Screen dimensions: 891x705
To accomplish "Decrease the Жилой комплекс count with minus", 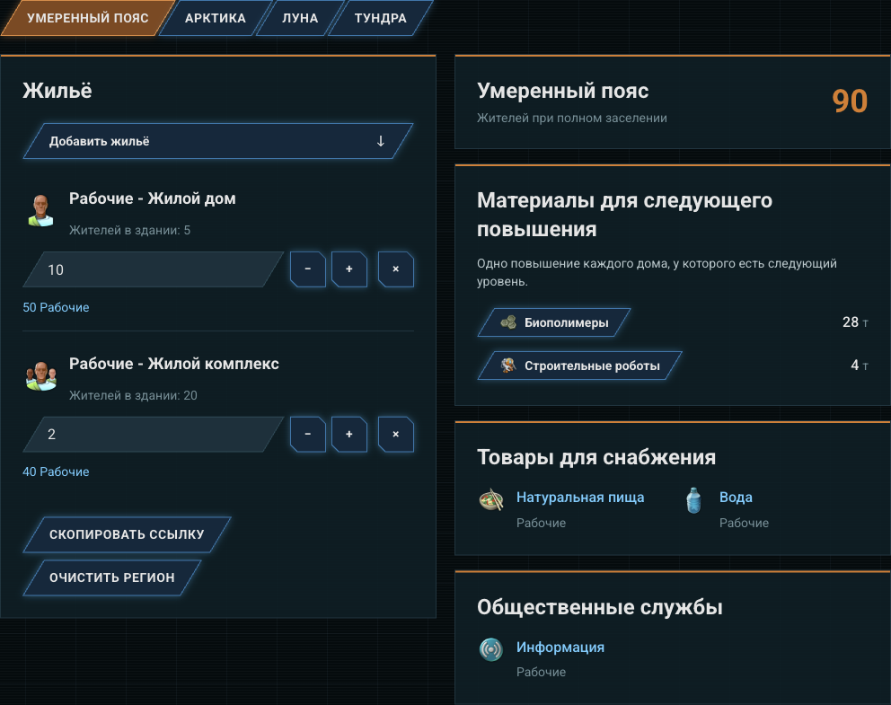I will tap(307, 434).
